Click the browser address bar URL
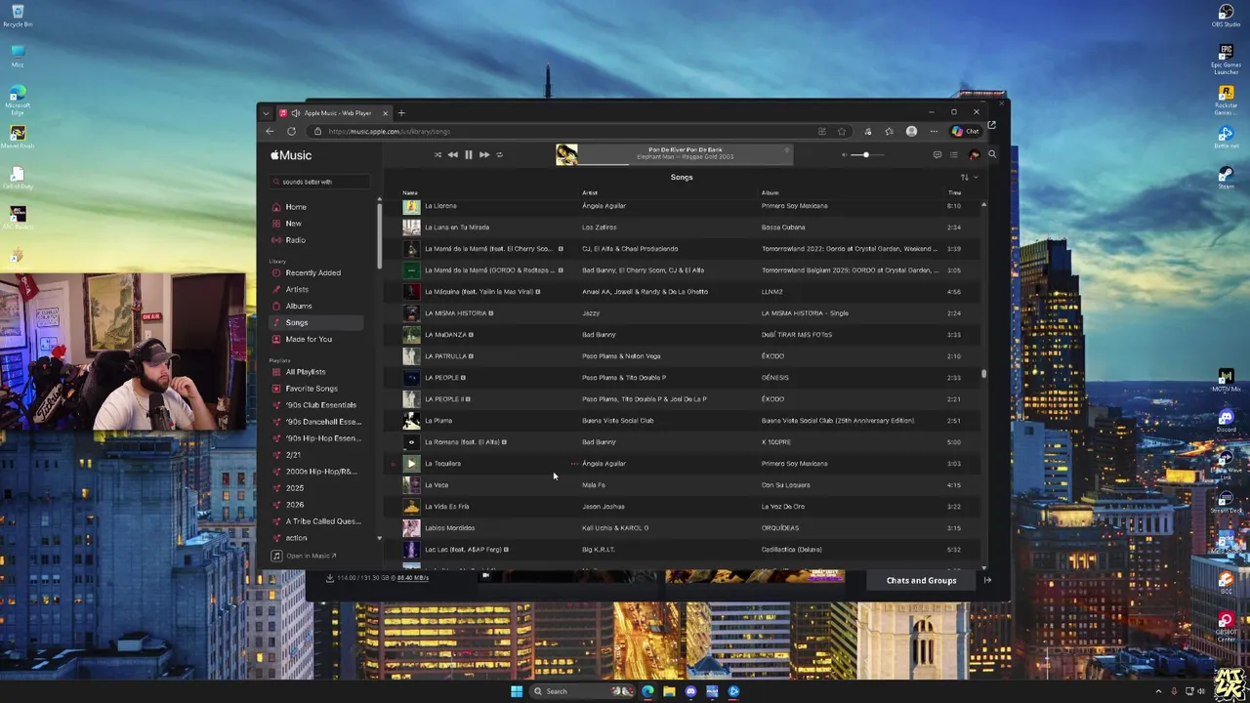This screenshot has width=1250, height=703. pos(389,132)
